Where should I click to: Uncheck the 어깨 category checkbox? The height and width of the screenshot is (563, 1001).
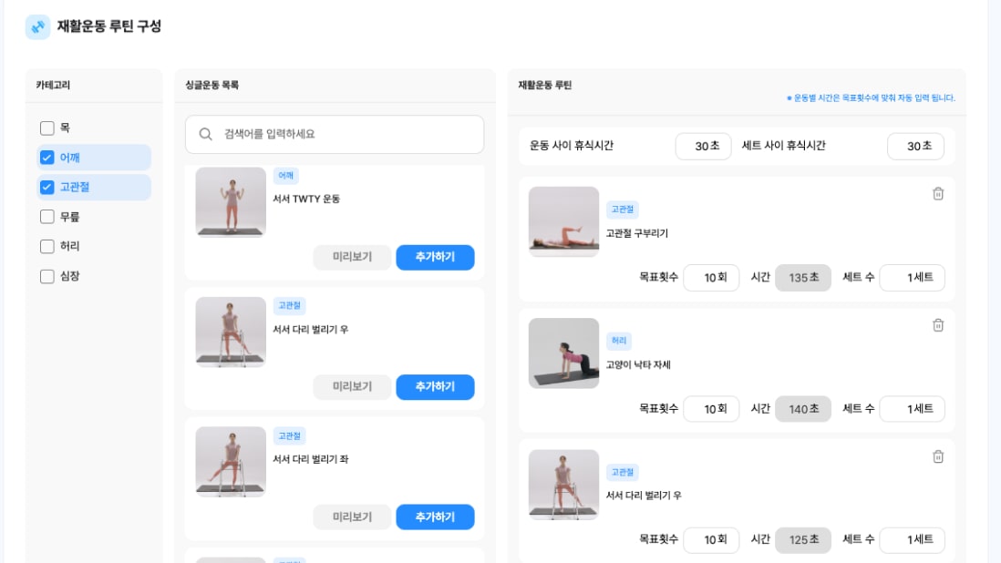point(47,158)
